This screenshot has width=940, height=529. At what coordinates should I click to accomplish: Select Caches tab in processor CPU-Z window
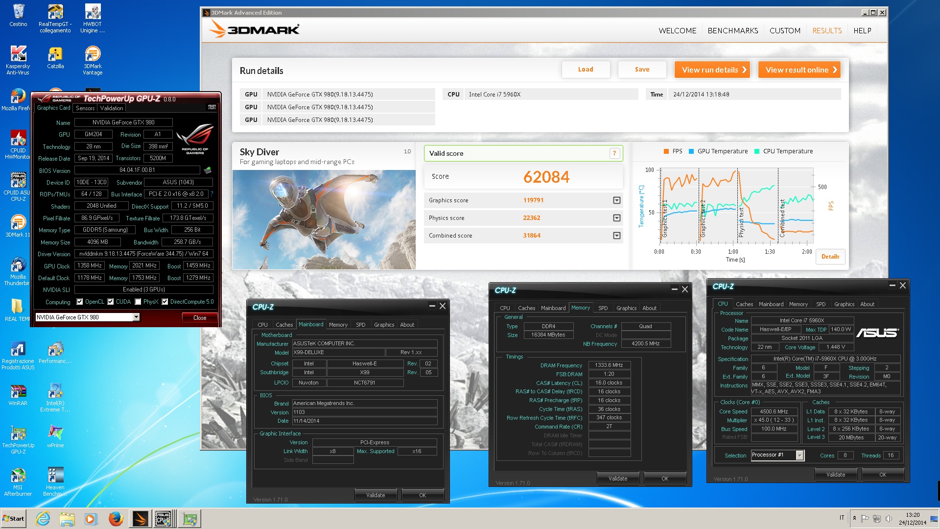click(x=744, y=304)
